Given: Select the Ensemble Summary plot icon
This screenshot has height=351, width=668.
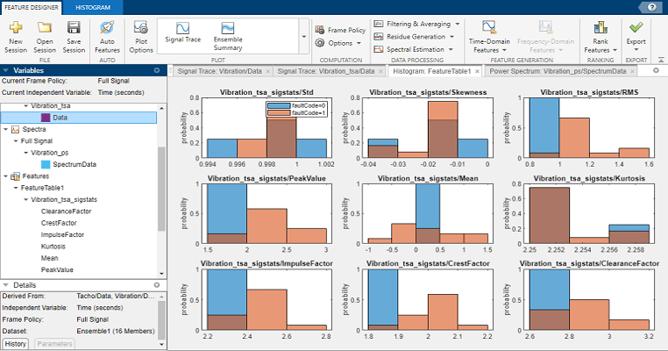Looking at the screenshot, I should coord(228,28).
